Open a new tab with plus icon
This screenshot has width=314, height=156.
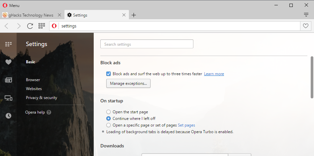(x=134, y=15)
